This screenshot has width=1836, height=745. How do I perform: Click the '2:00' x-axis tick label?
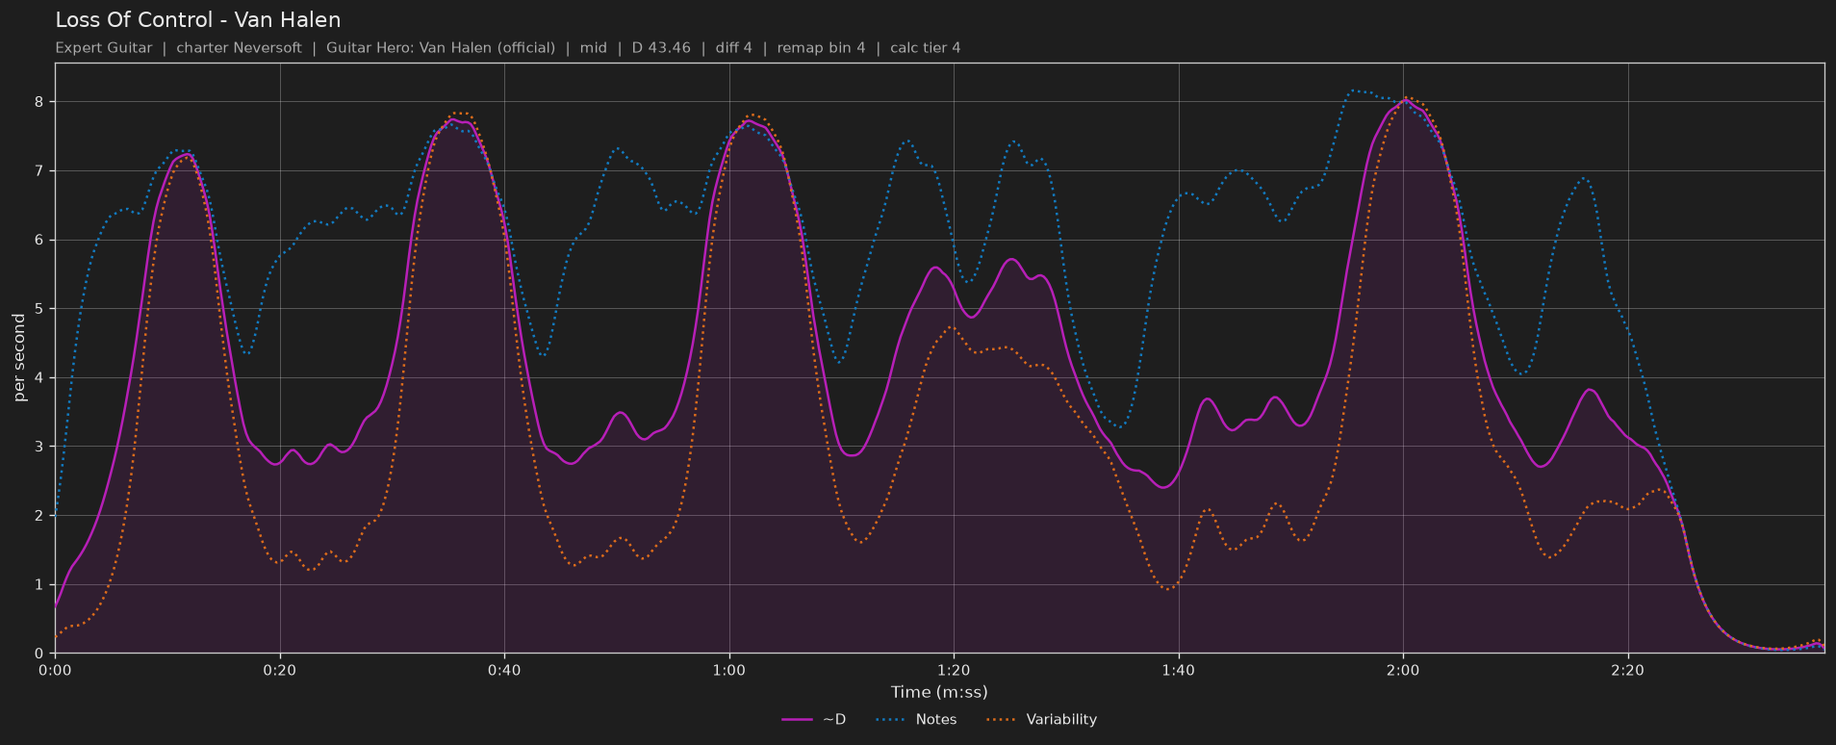point(1403,670)
